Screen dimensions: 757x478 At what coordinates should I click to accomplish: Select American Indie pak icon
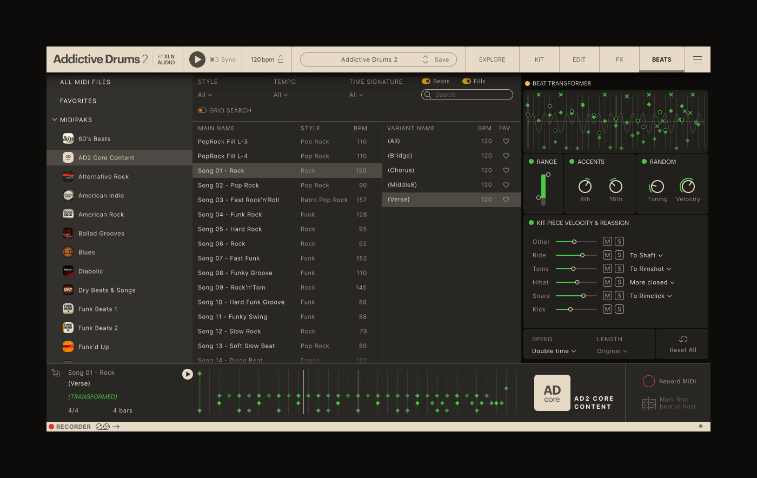(68, 195)
